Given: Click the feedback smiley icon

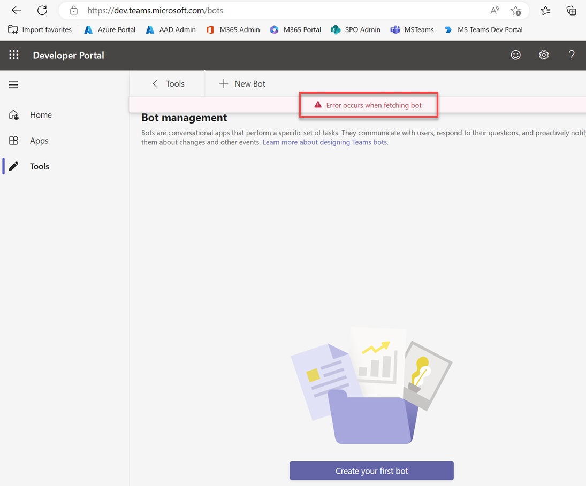Looking at the screenshot, I should 515,55.
